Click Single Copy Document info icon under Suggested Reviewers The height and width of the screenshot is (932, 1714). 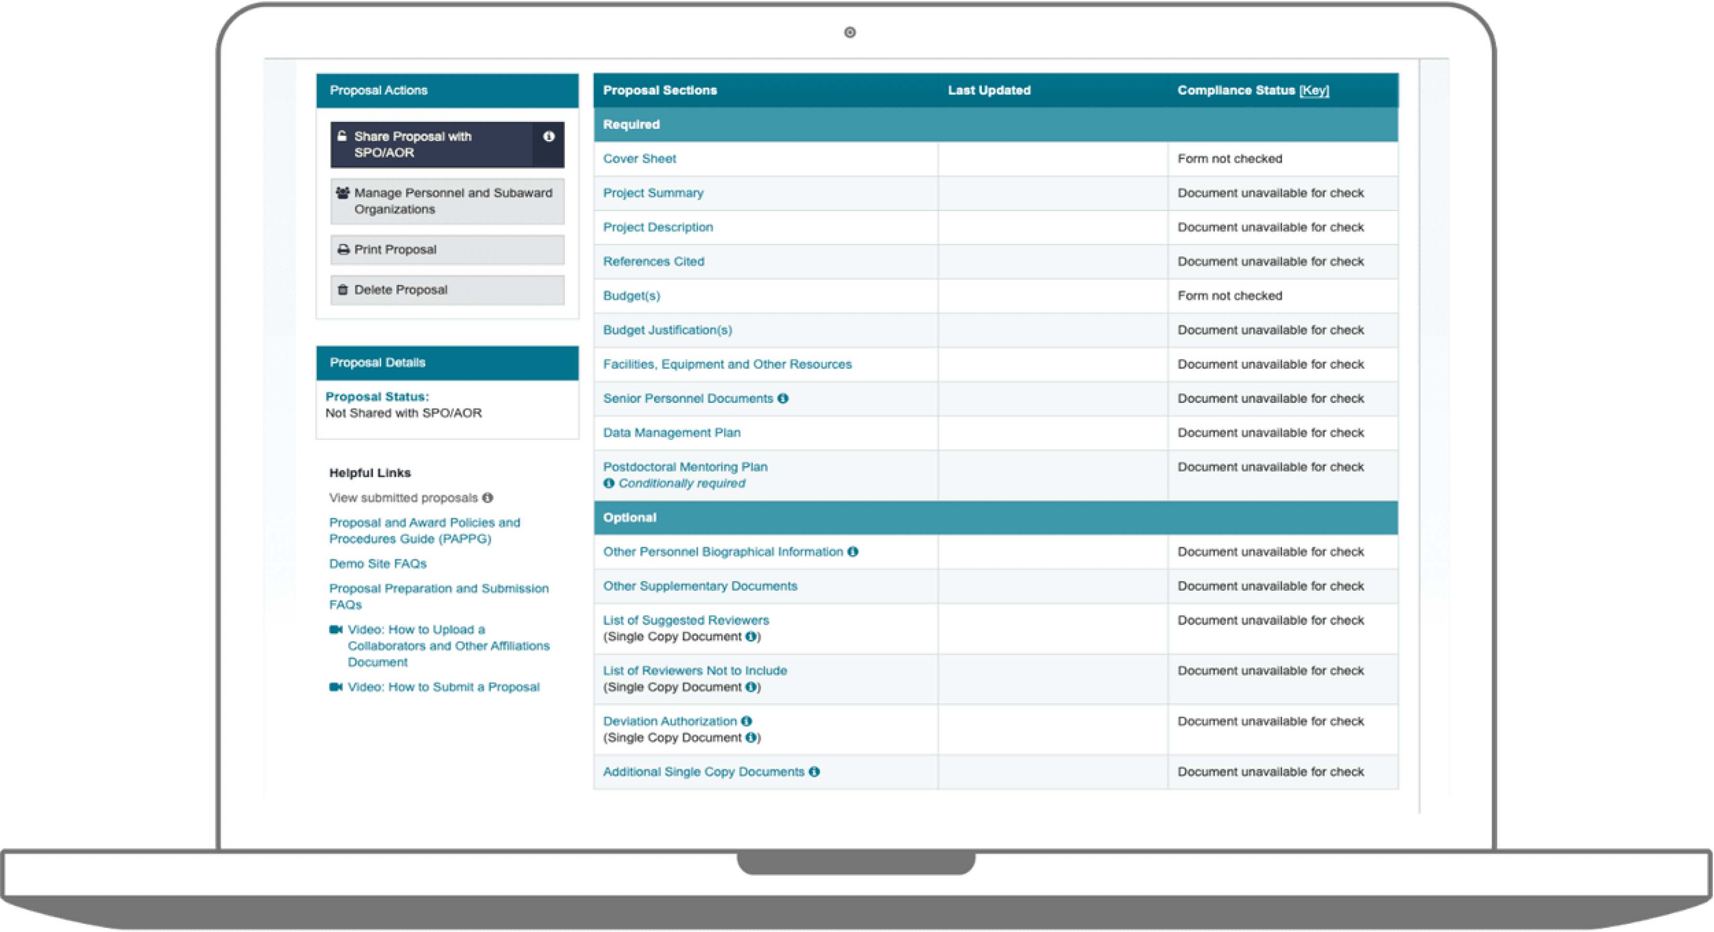point(750,637)
